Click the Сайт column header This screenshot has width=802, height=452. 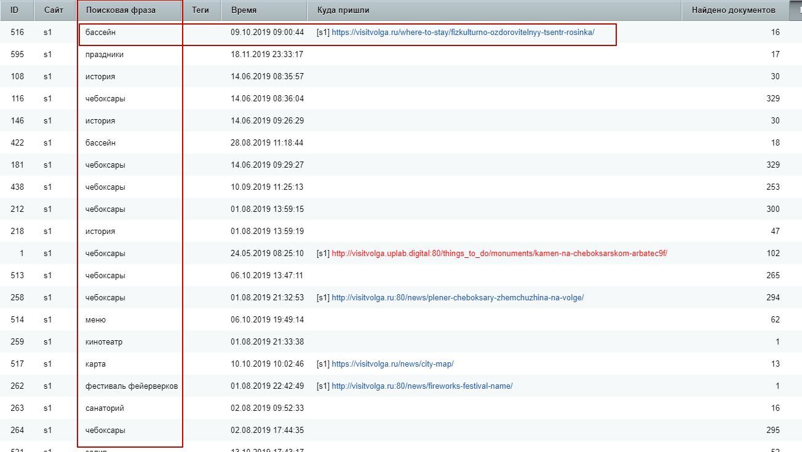(x=55, y=10)
